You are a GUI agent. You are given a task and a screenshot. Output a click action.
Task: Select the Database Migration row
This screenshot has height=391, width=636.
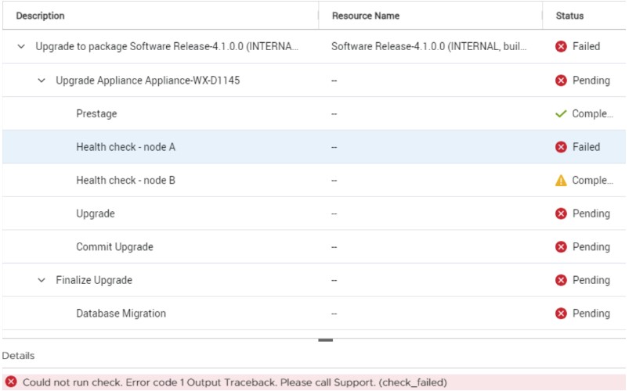coord(314,314)
